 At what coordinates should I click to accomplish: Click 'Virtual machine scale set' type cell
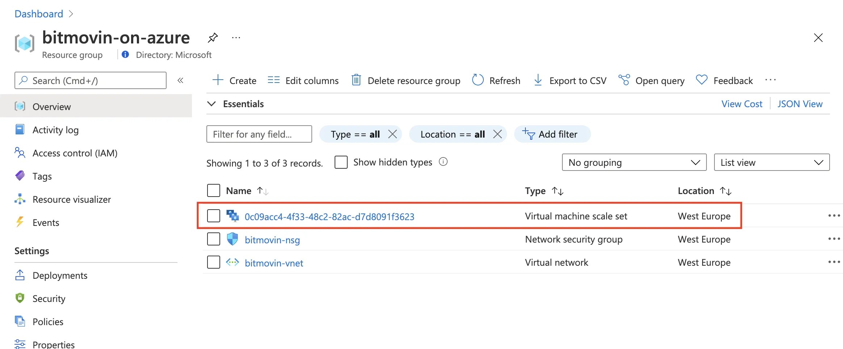click(576, 216)
